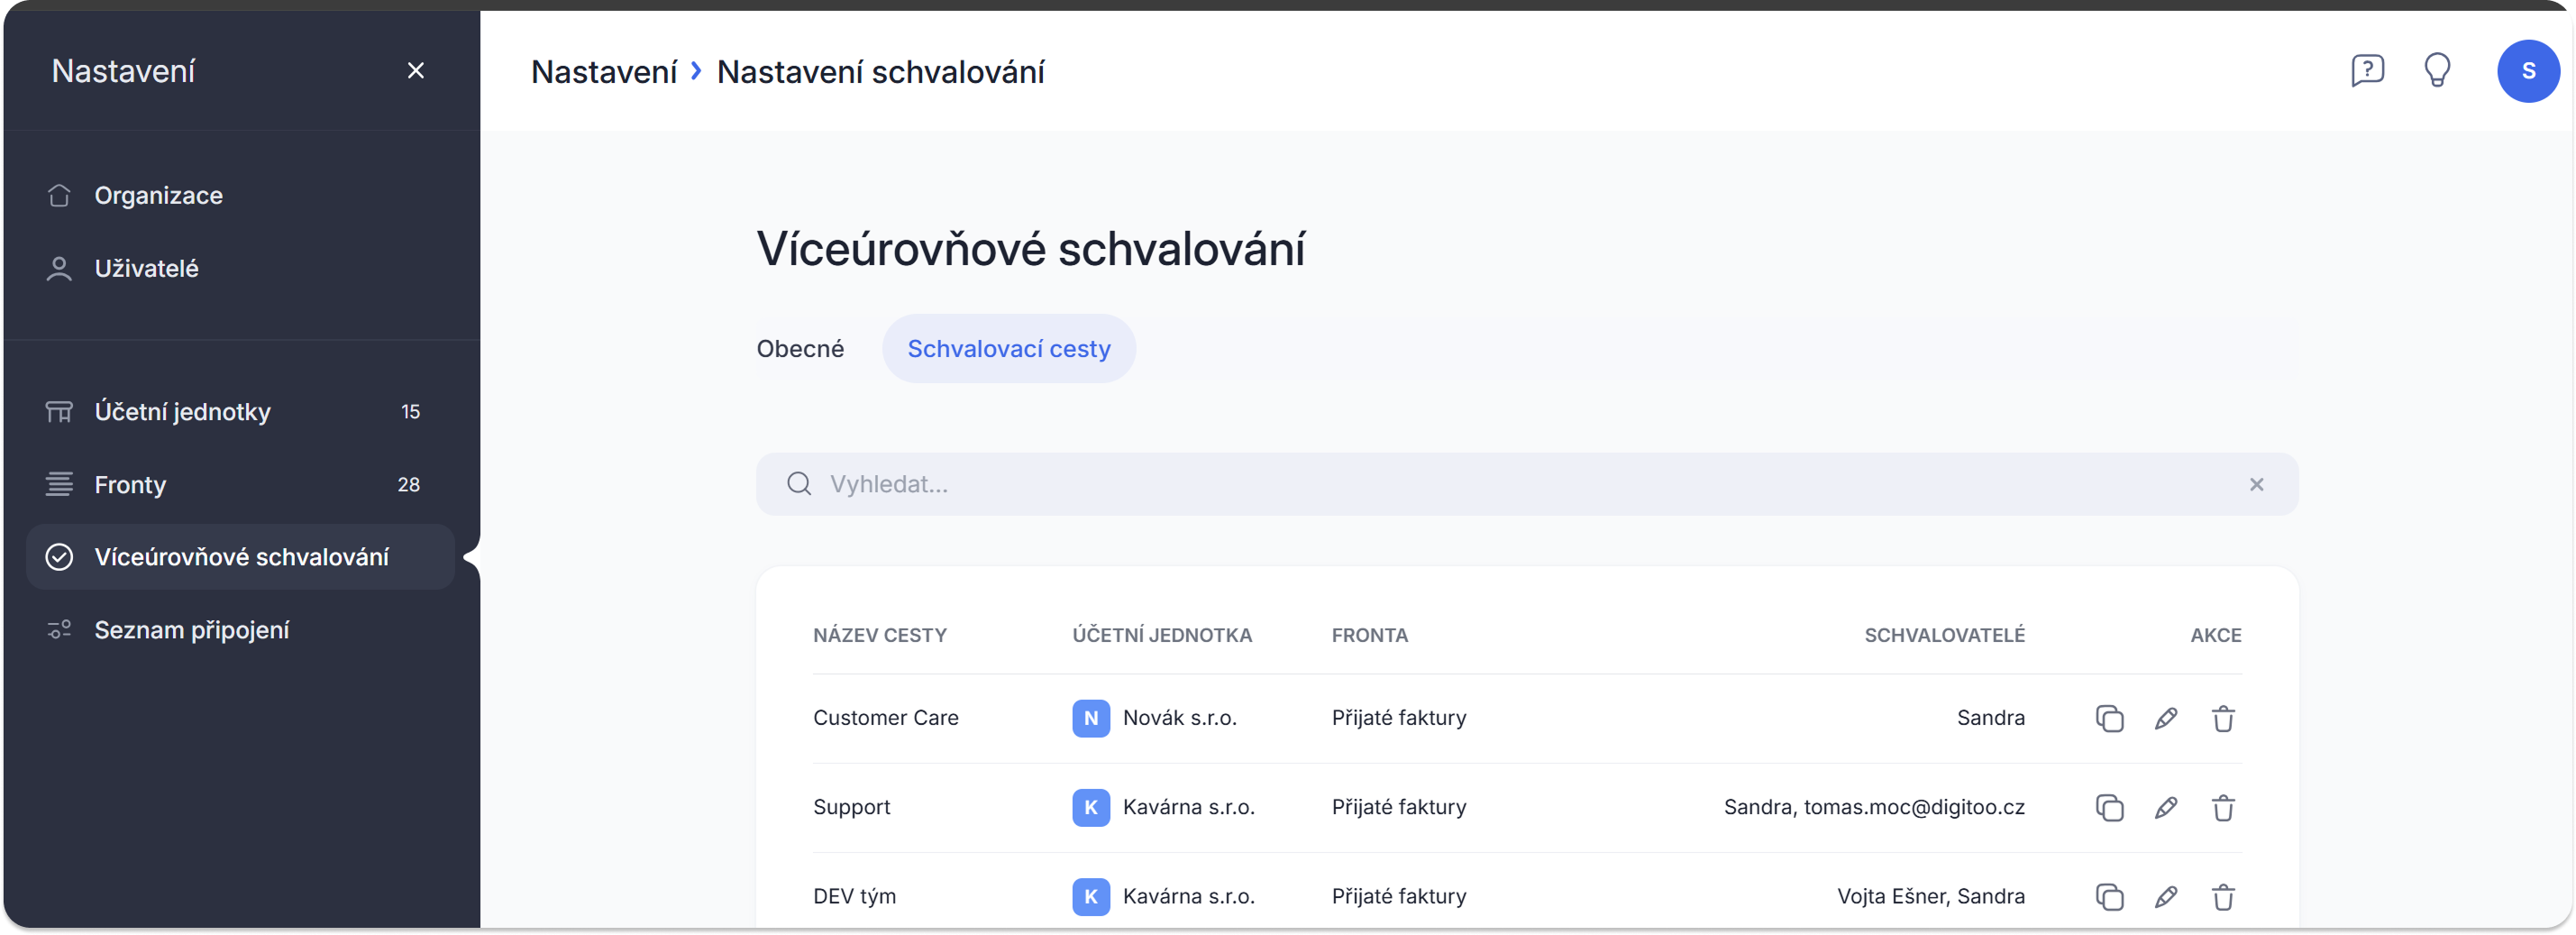This screenshot has width=2576, height=935.
Task: Click the Nastavení breadcrumb link
Action: tap(604, 72)
